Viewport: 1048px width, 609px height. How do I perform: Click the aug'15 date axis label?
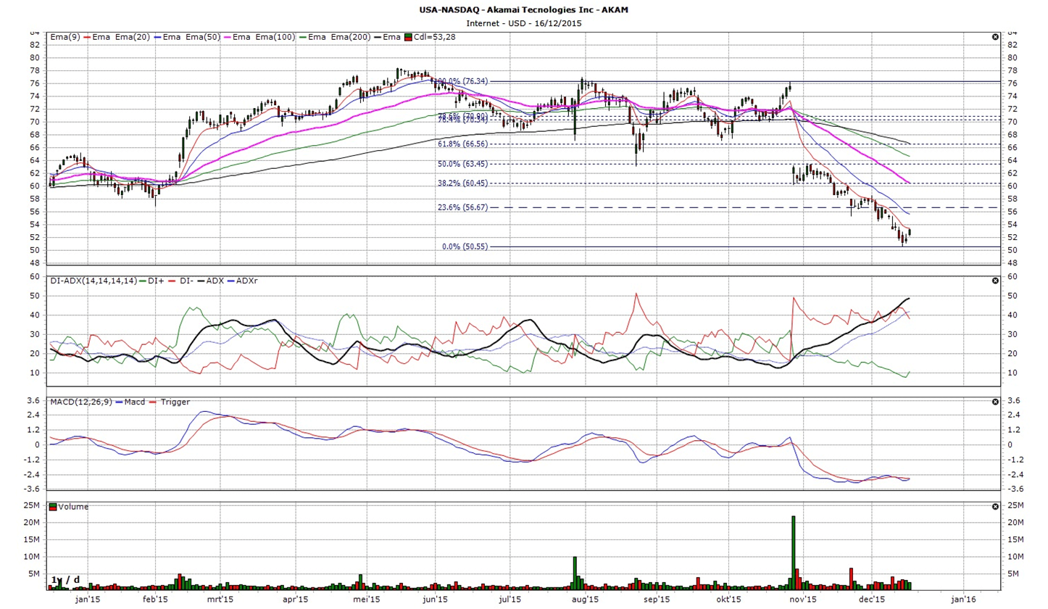tap(585, 600)
